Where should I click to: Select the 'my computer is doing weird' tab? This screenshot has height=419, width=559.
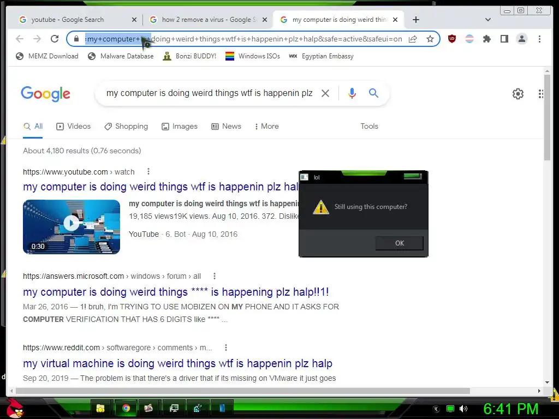[x=338, y=20]
